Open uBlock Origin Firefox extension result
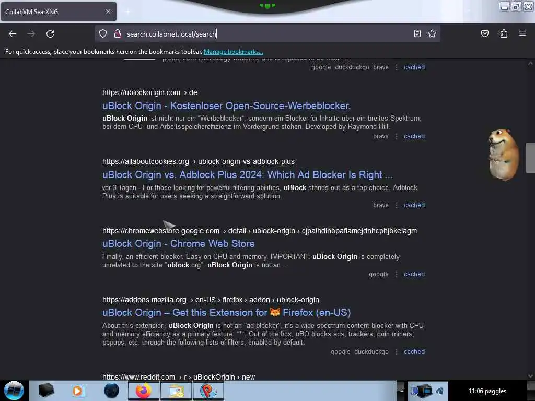 pos(227,312)
